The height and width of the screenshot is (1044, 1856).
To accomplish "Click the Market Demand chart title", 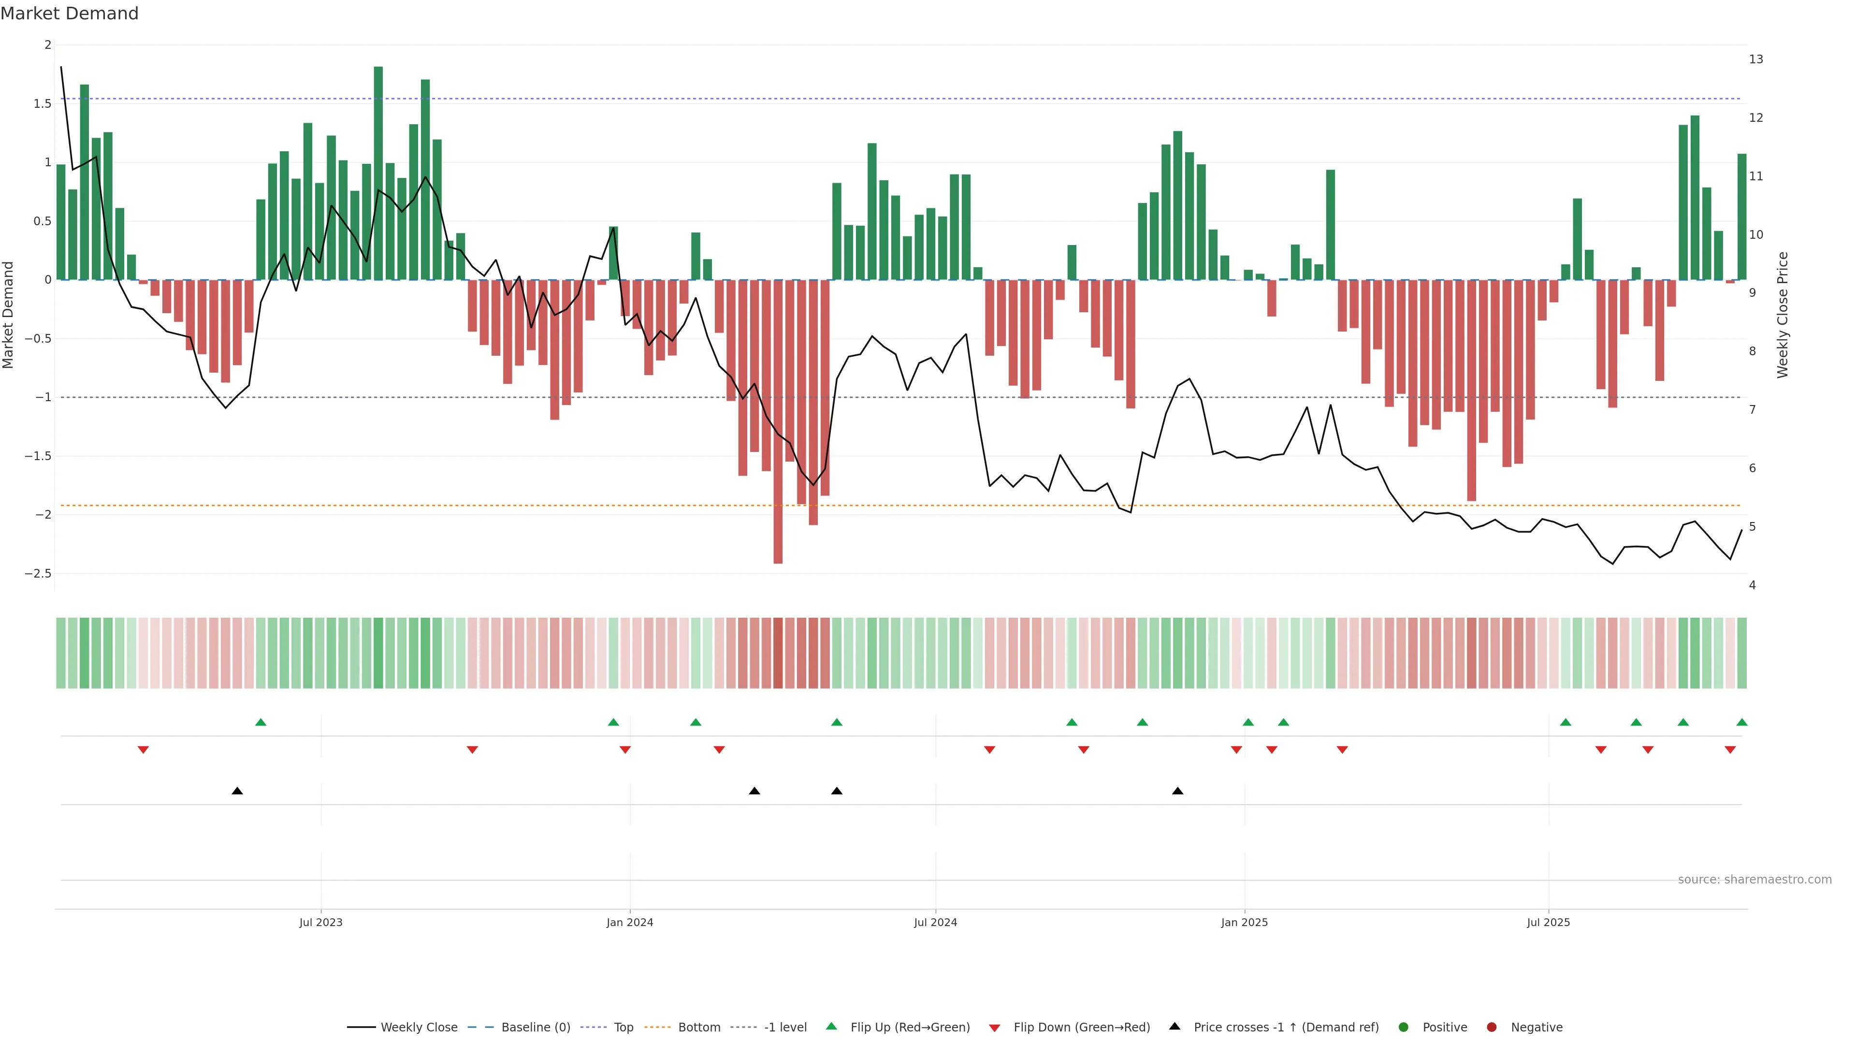I will (x=69, y=14).
